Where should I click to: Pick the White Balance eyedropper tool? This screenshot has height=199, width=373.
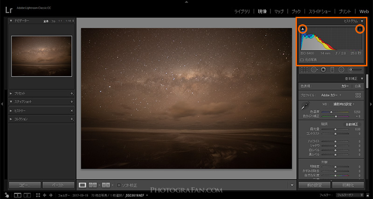(305, 106)
